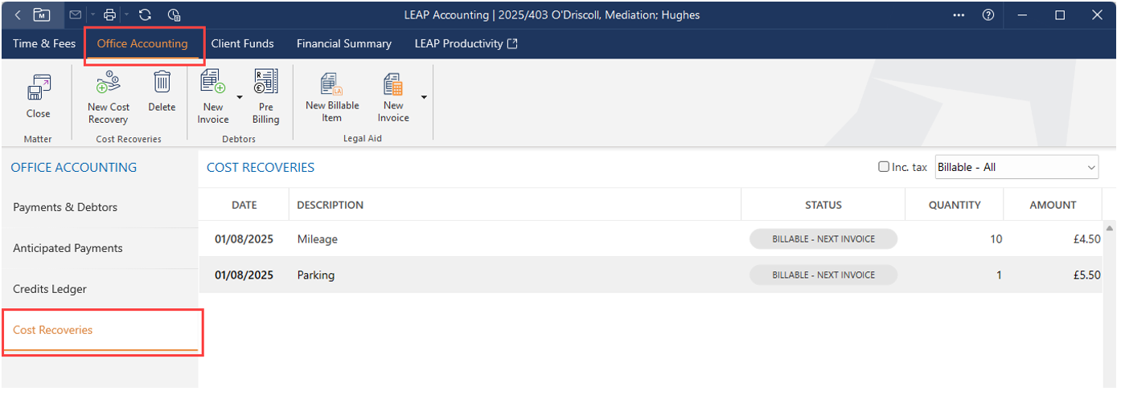Select Payments & Debtors in the sidebar
Image resolution: width=1121 pixels, height=395 pixels.
(x=65, y=207)
